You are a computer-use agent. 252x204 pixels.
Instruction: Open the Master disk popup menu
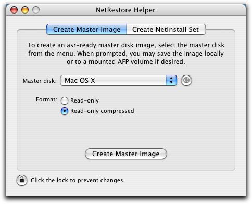[119, 80]
